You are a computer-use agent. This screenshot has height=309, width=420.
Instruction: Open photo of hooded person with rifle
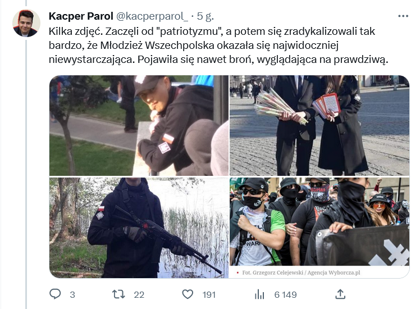[139, 228]
